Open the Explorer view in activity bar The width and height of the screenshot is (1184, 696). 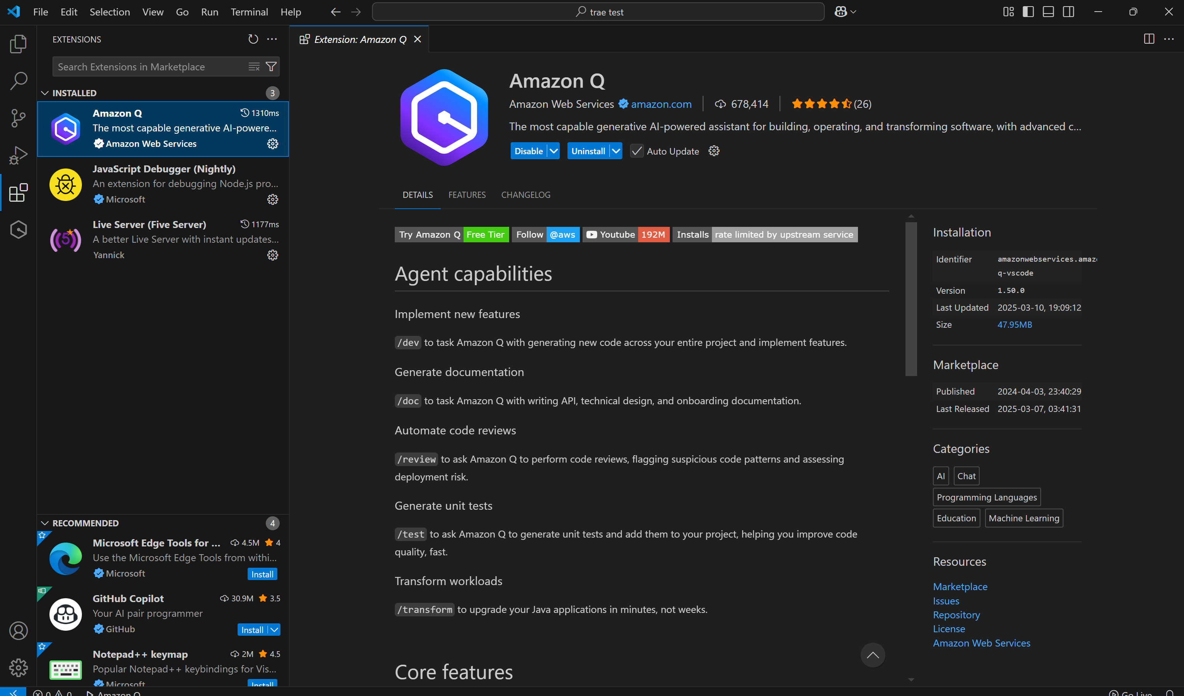(x=18, y=44)
